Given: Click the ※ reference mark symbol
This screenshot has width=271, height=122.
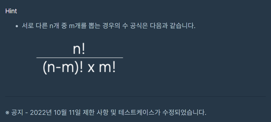Looking at the screenshot, I should [x=7, y=113].
